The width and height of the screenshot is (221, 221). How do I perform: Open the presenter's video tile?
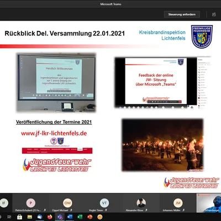(209, 203)
